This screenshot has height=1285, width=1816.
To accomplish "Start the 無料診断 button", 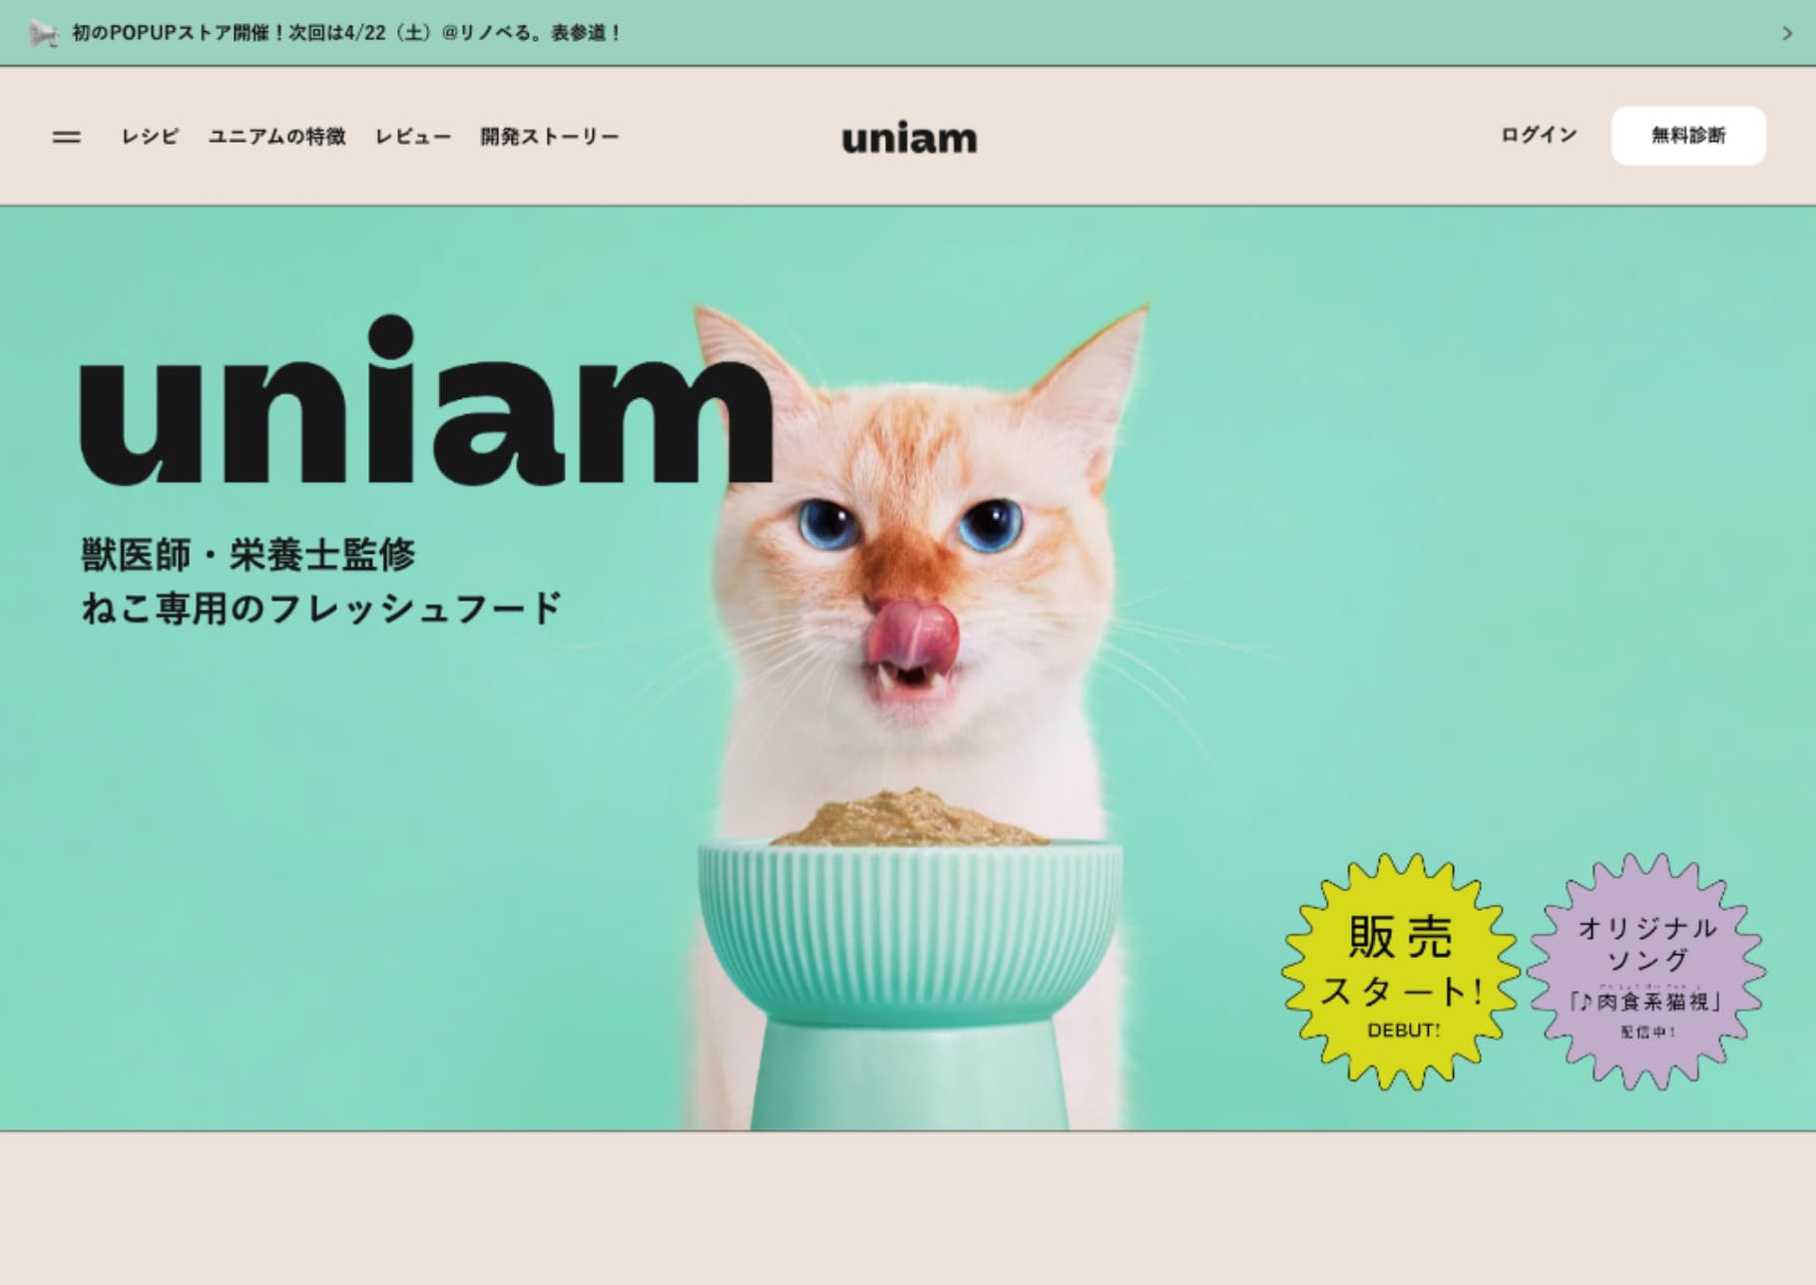I will (1688, 136).
